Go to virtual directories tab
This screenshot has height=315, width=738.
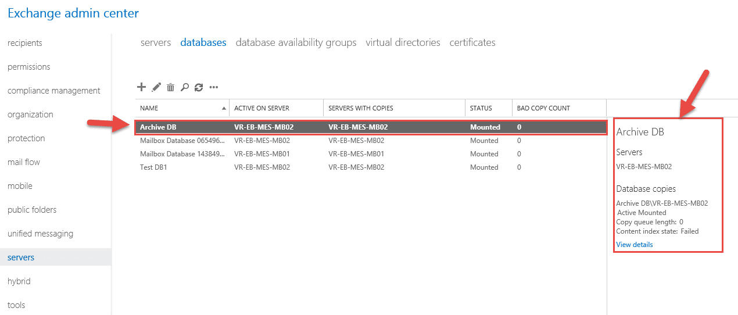coord(403,42)
